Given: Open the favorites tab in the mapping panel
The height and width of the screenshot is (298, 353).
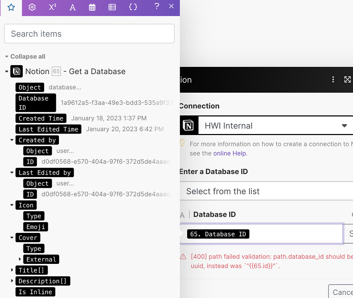Looking at the screenshot, I should [x=11, y=7].
